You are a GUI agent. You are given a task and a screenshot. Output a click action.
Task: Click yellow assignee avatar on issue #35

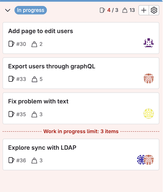pyautogui.click(x=149, y=114)
